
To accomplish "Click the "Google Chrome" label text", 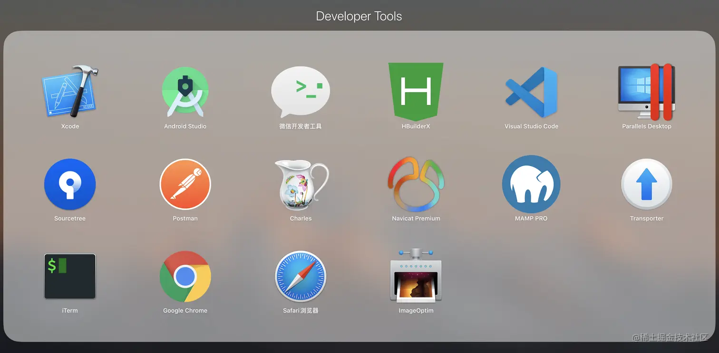I will [185, 310].
